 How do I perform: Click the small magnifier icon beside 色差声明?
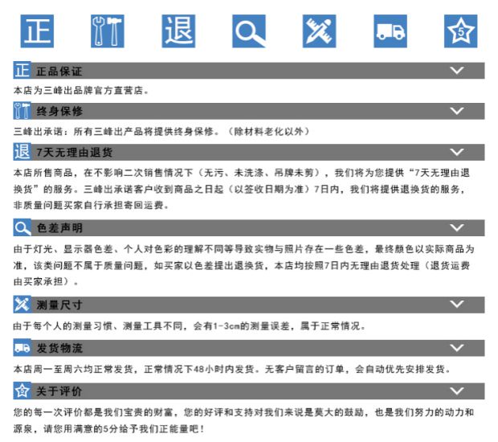(22, 227)
